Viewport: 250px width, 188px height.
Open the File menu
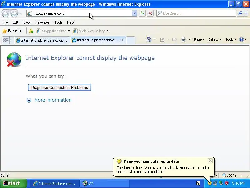(x=5, y=22)
